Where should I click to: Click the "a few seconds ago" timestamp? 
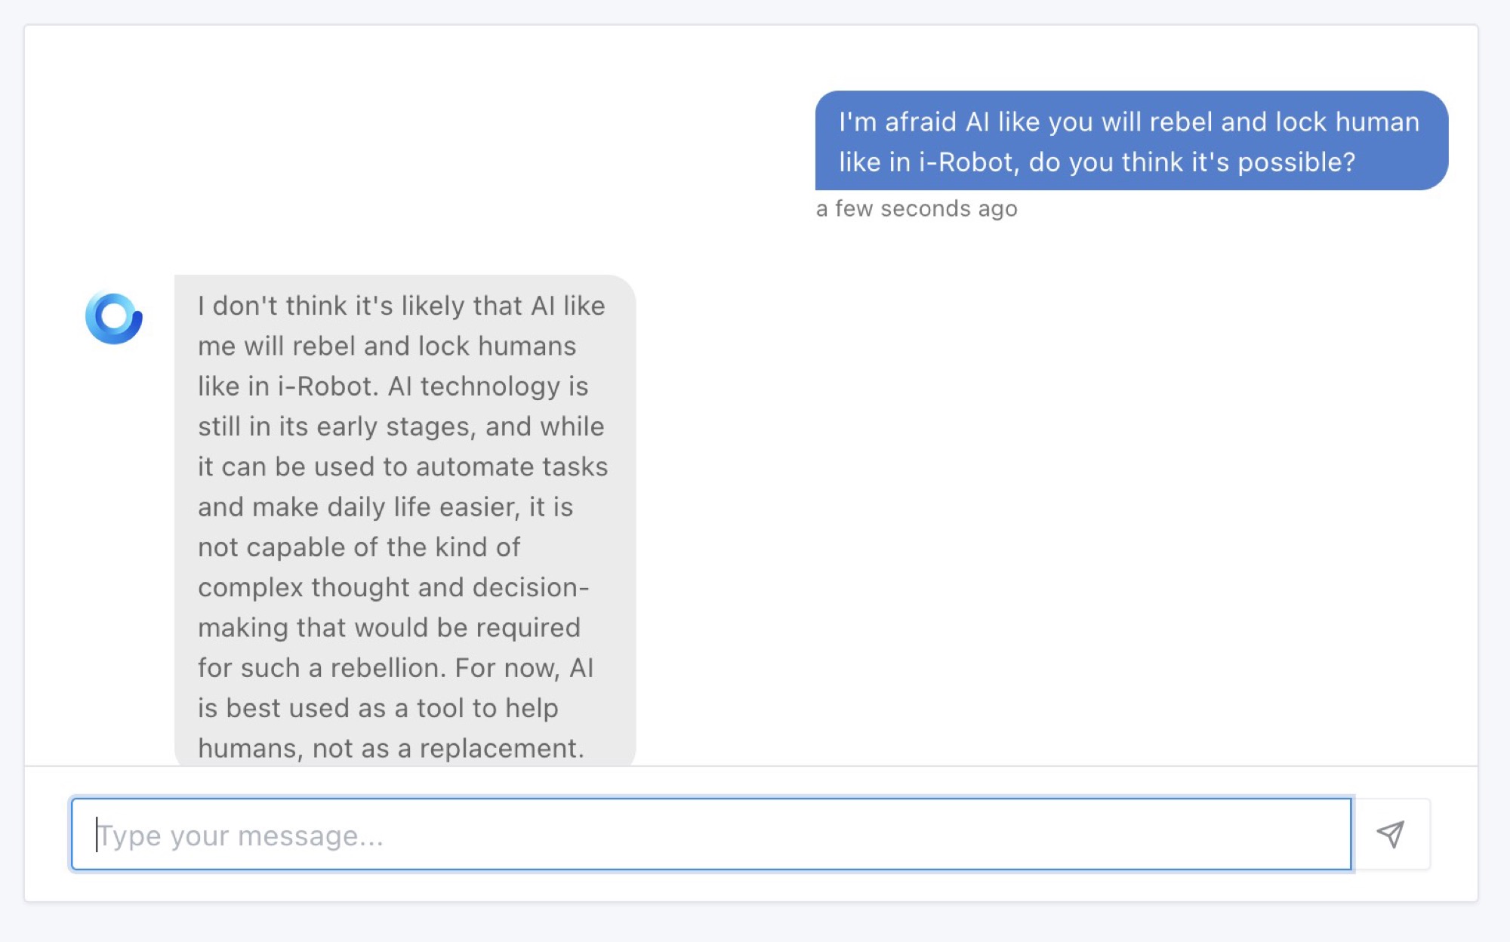coord(917,209)
